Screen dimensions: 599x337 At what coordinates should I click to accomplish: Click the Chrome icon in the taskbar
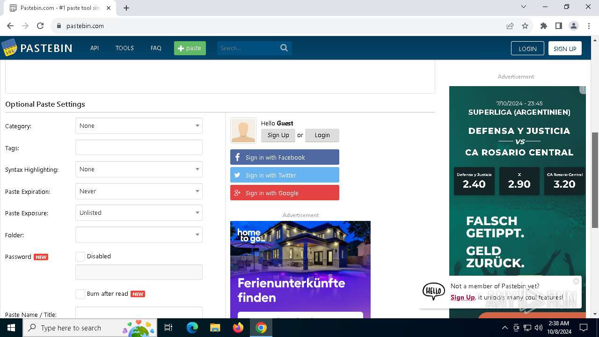point(261,328)
